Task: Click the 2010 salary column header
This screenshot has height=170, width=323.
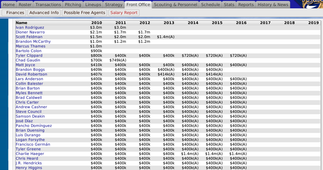Action: [x=96, y=23]
